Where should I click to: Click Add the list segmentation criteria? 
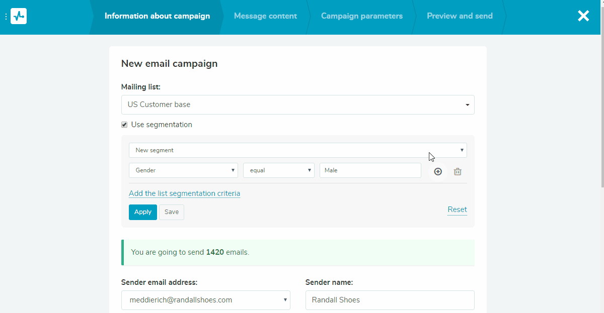184,193
